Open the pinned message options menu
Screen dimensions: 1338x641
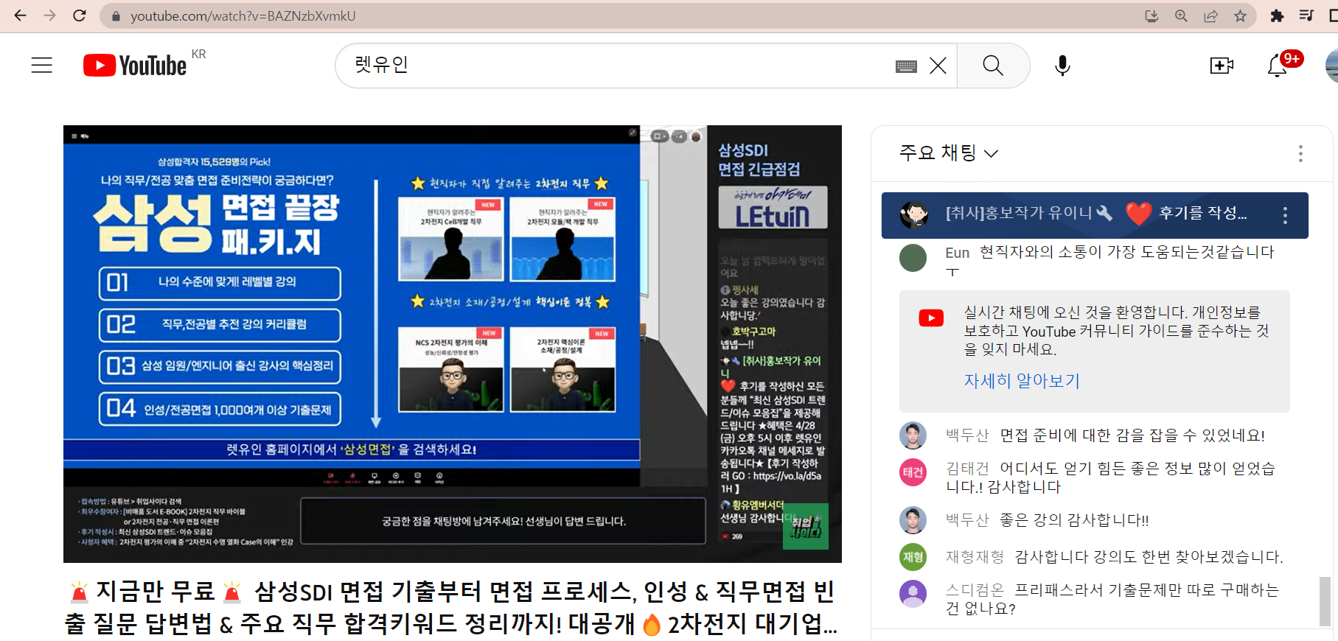point(1285,215)
